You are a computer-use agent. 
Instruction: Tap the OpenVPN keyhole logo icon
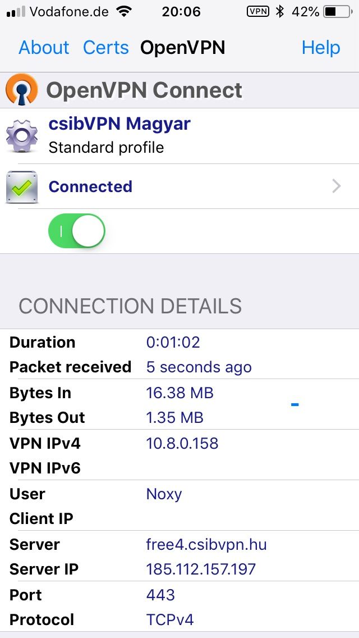[x=22, y=90]
